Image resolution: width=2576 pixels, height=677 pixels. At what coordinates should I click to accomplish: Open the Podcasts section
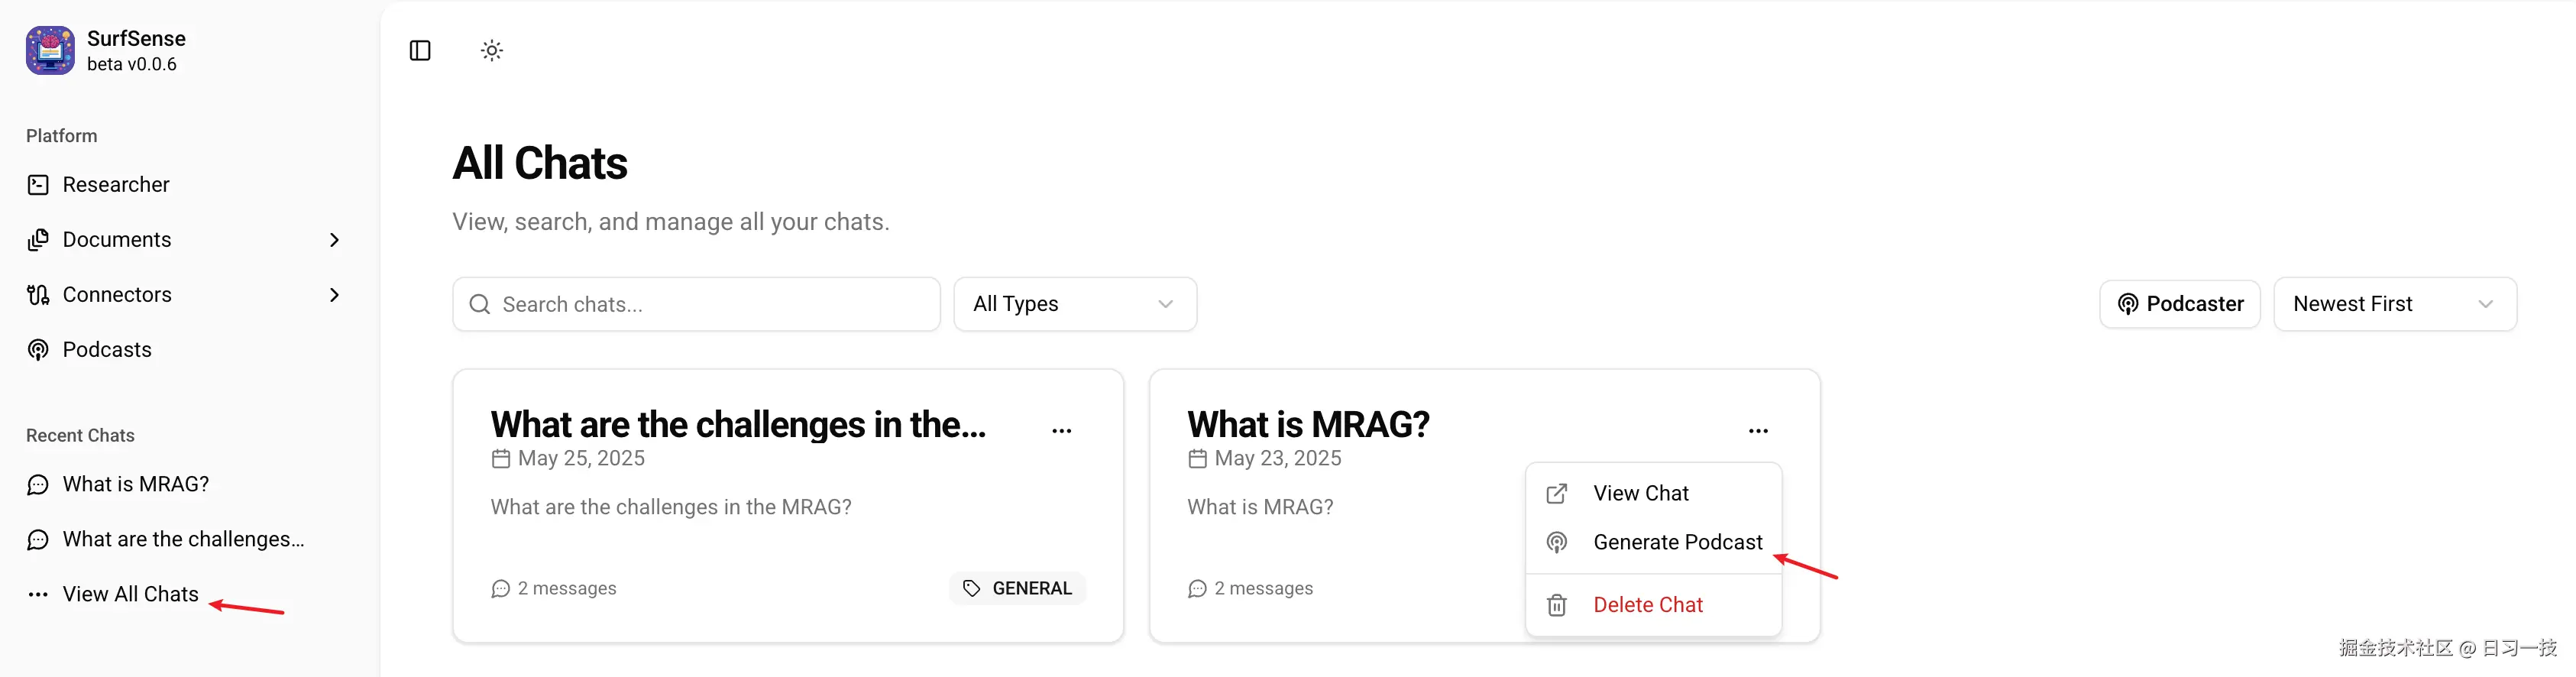(x=106, y=350)
